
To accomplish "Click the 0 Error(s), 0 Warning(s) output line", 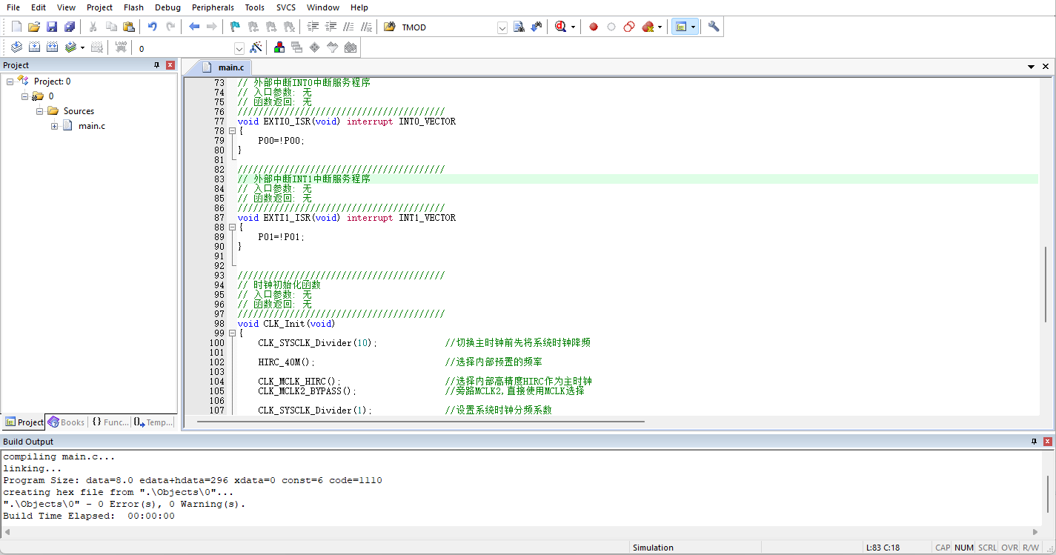I will point(124,504).
